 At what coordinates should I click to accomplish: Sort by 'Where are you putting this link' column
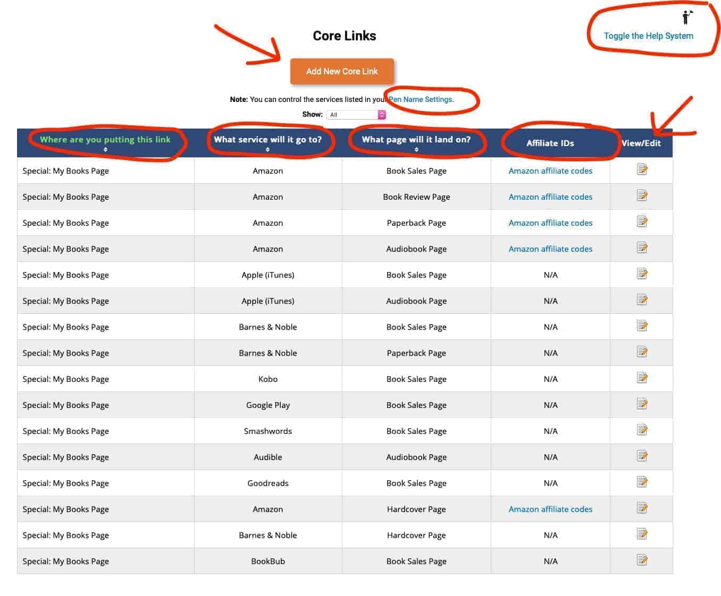(x=105, y=143)
